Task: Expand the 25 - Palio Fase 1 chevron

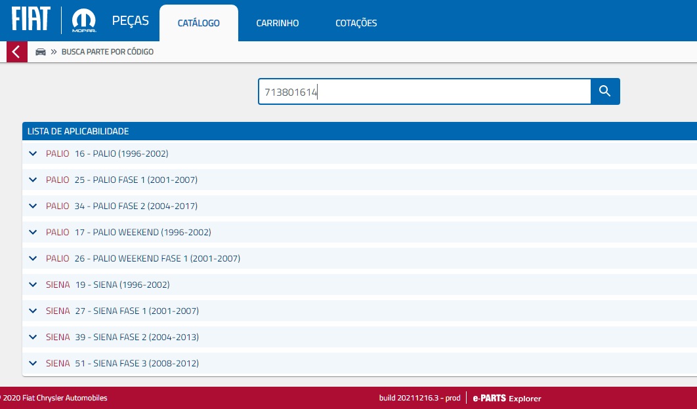Action: coord(33,180)
